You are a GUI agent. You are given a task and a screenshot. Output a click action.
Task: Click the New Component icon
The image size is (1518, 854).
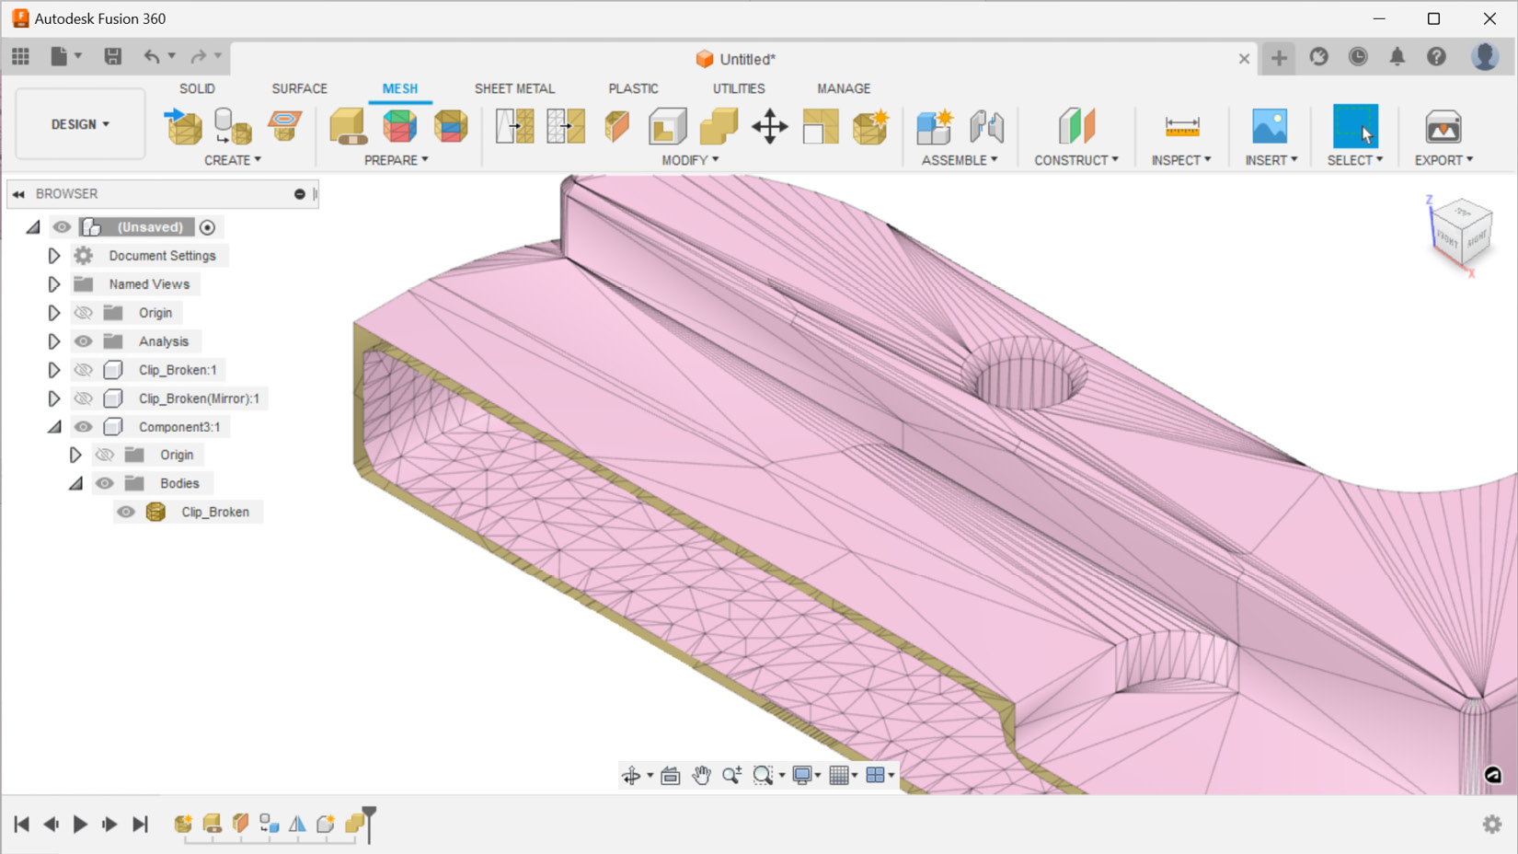point(934,126)
